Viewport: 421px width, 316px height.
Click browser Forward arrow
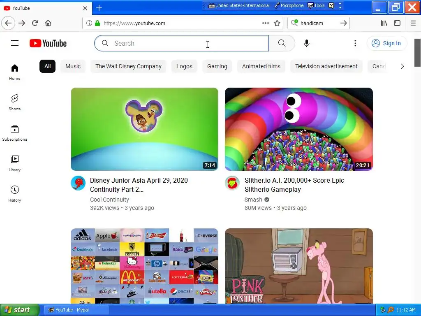pyautogui.click(x=22, y=23)
